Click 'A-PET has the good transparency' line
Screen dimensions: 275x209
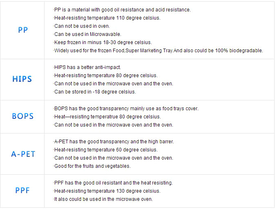point(114,142)
